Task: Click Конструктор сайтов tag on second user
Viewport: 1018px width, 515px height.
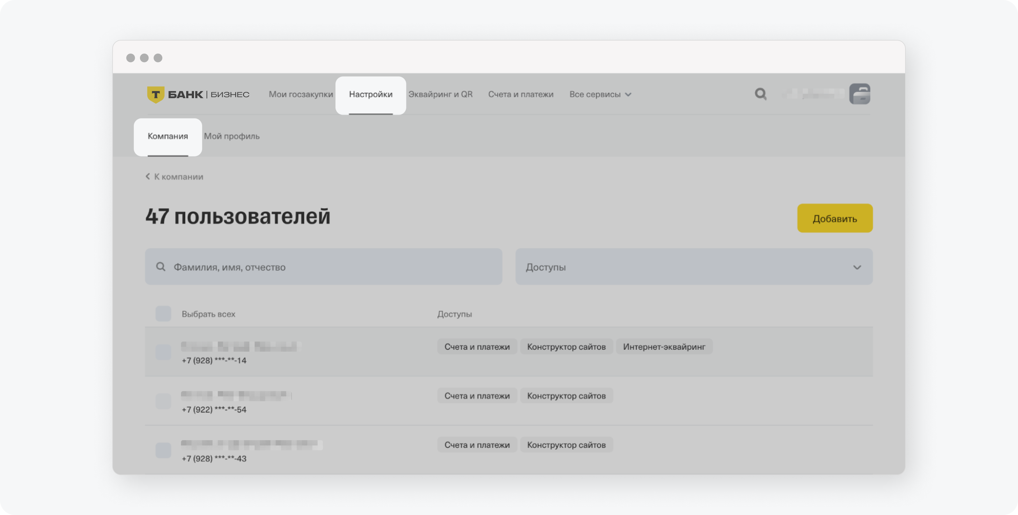Action: (x=566, y=395)
